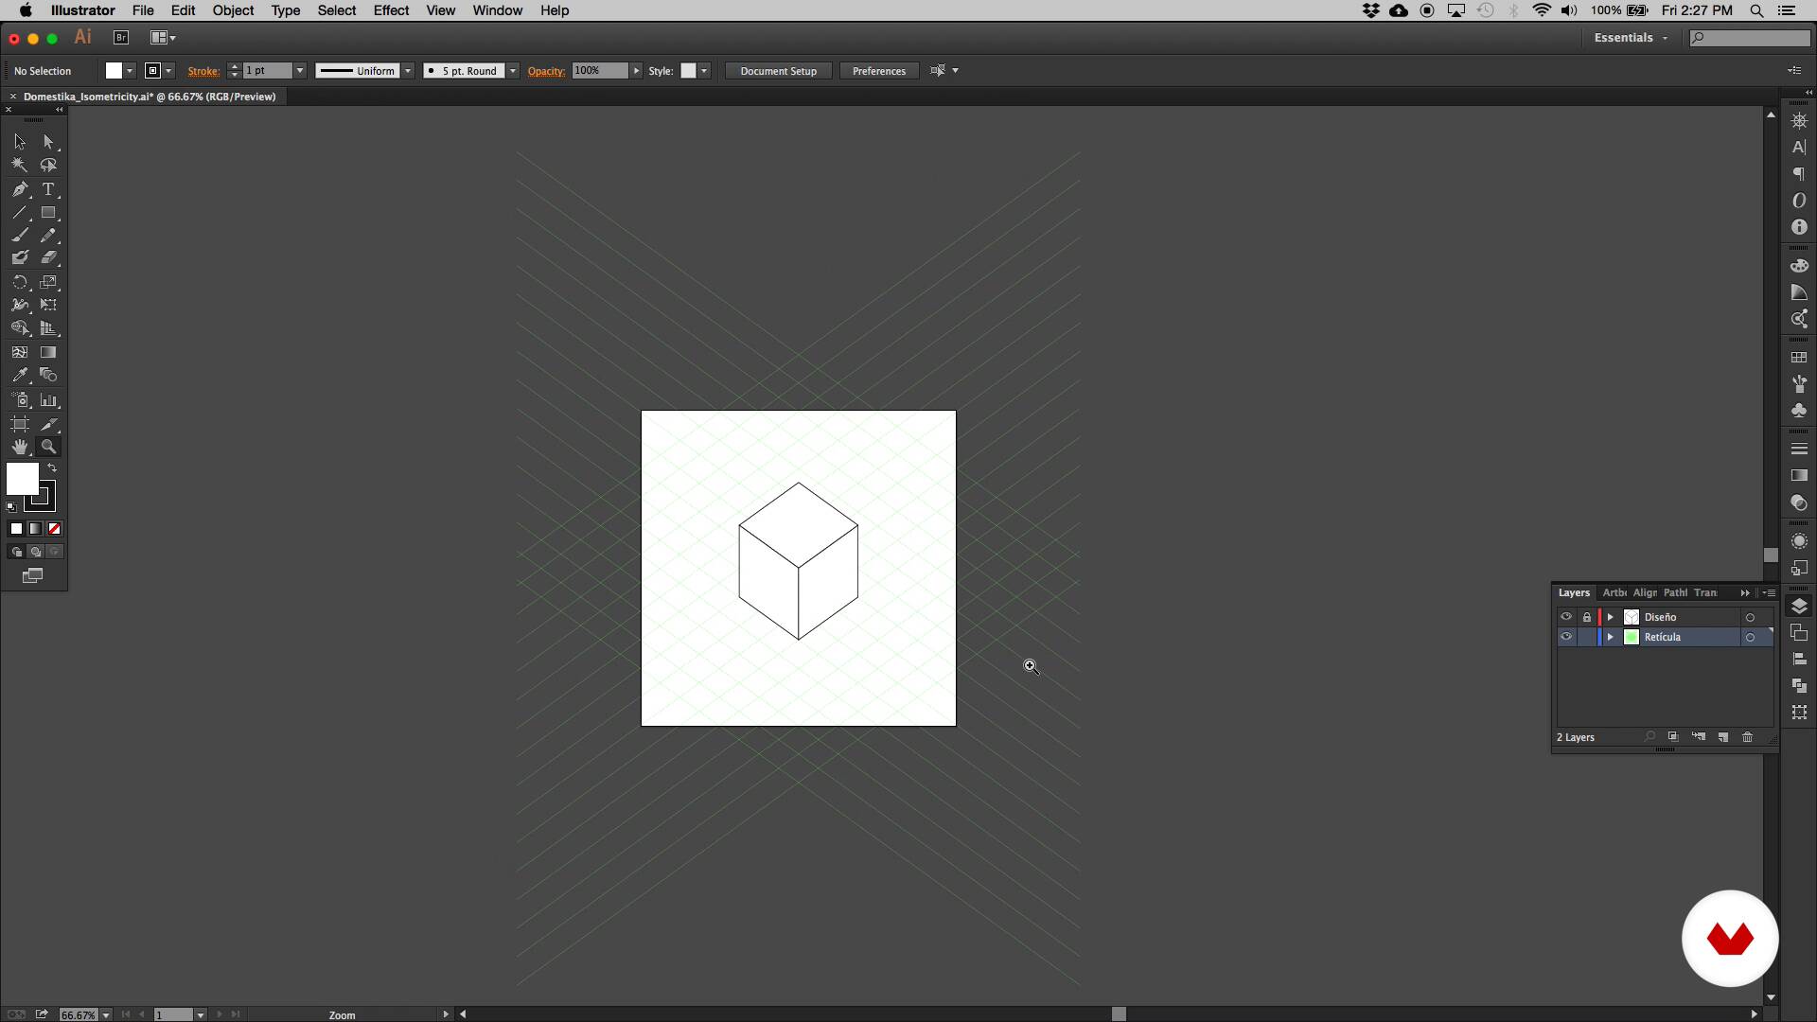Click the Document Setup button

coord(779,71)
